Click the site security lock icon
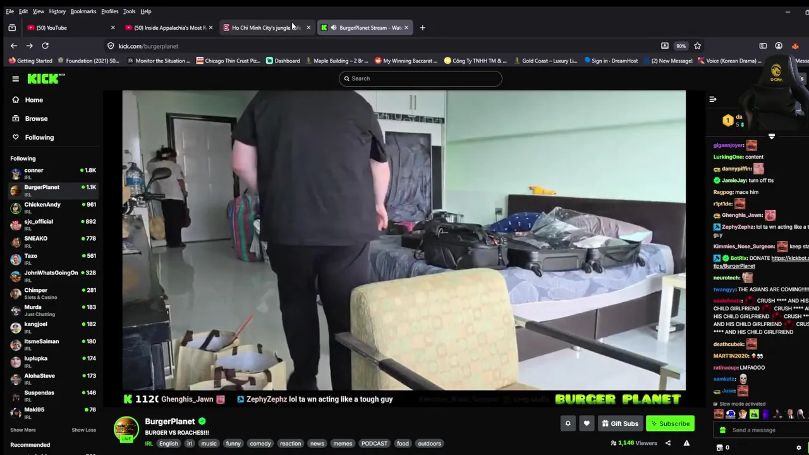809x455 pixels. [111, 45]
